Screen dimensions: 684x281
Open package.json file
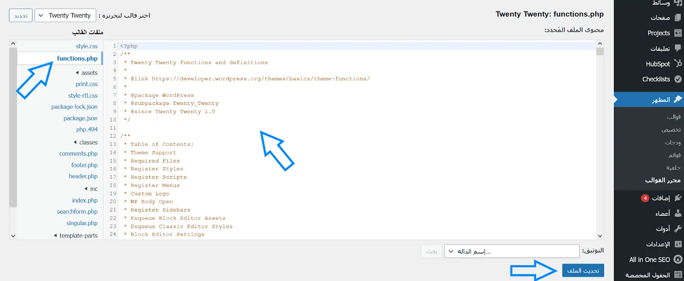80,118
